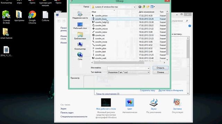This screenshot has width=222, height=124.
Task: Expand the Папка folder dropdown
Action: 134,7
